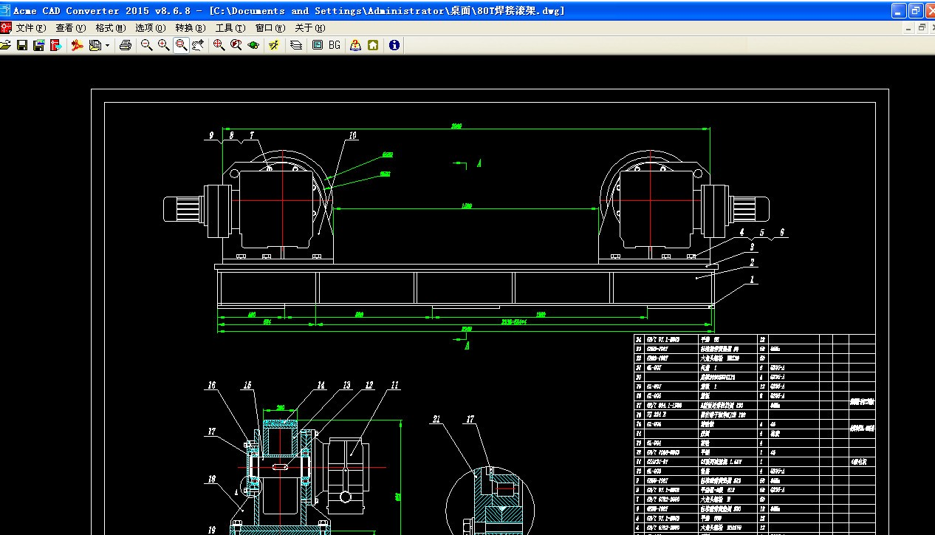Click the Zoom Out magnifier icon

(x=147, y=45)
